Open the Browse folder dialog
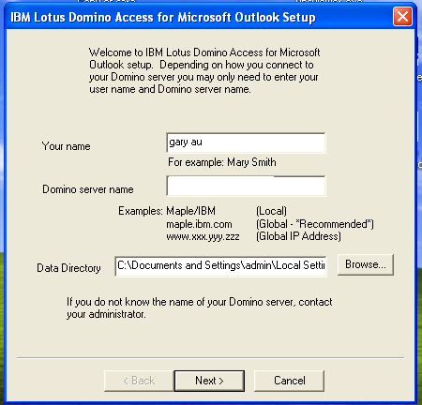This screenshot has width=422, height=405. (366, 264)
